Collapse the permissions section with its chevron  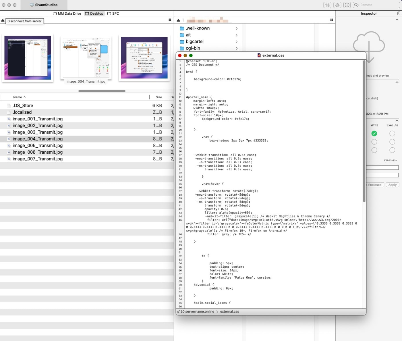click(397, 120)
